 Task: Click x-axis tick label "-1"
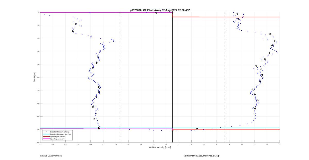coord(166,144)
